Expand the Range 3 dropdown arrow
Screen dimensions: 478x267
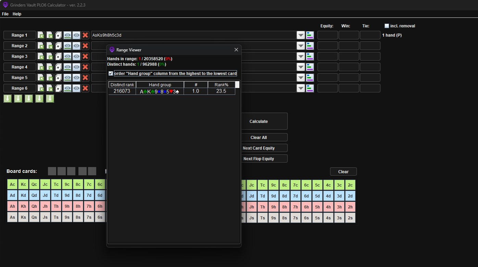pyautogui.click(x=301, y=56)
